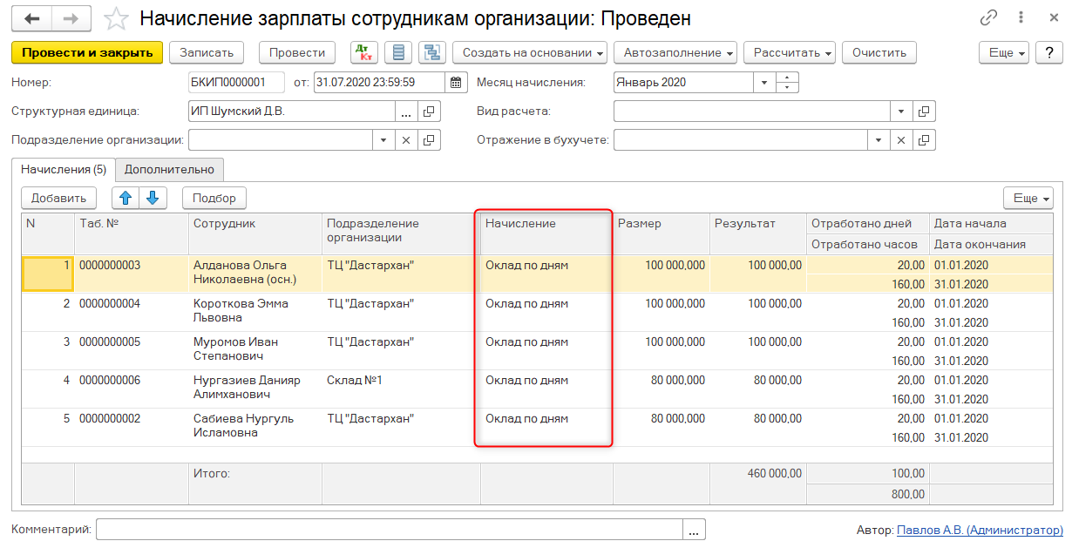This screenshot has height=541, width=1072.
Task: Select row Алданова Ольга Николаевна
Action: [x=538, y=274]
